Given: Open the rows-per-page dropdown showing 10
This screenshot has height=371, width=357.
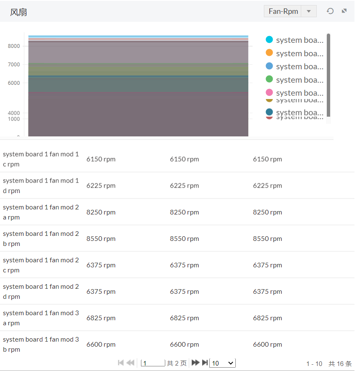Looking at the screenshot, I should (x=222, y=363).
